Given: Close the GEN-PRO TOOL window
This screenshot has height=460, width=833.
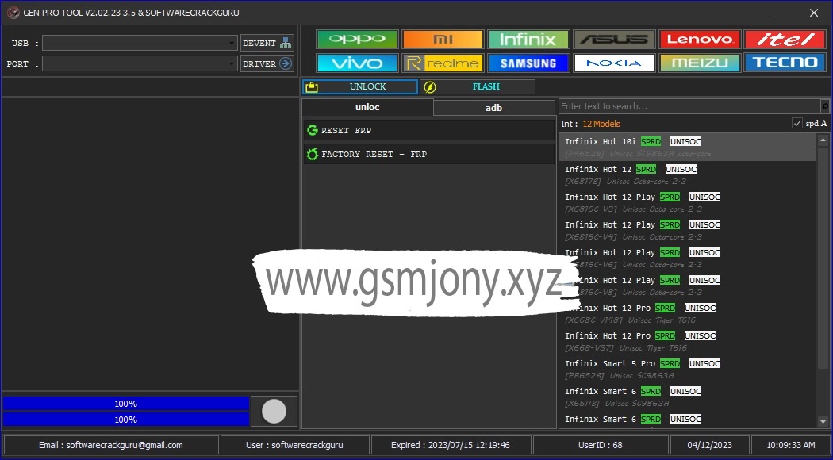Looking at the screenshot, I should (814, 13).
